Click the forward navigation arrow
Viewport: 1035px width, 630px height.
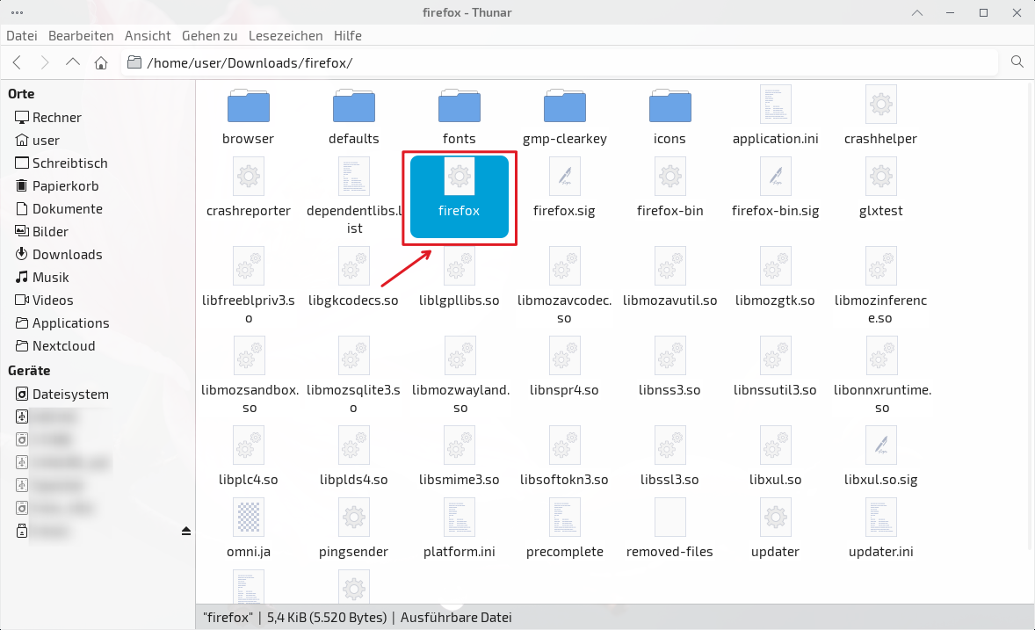[x=45, y=62]
